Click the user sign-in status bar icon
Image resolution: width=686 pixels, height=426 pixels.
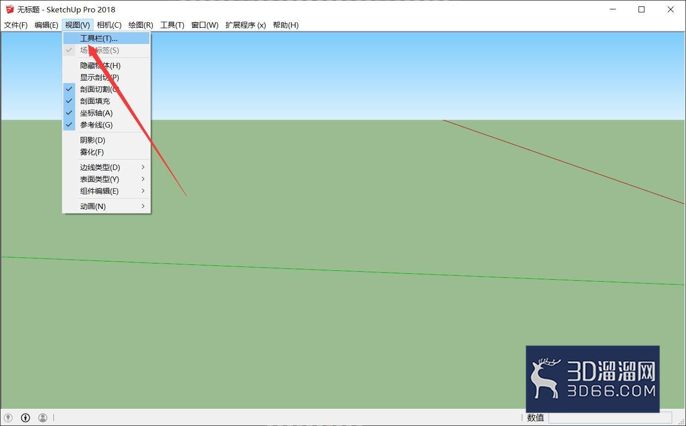[x=43, y=418]
